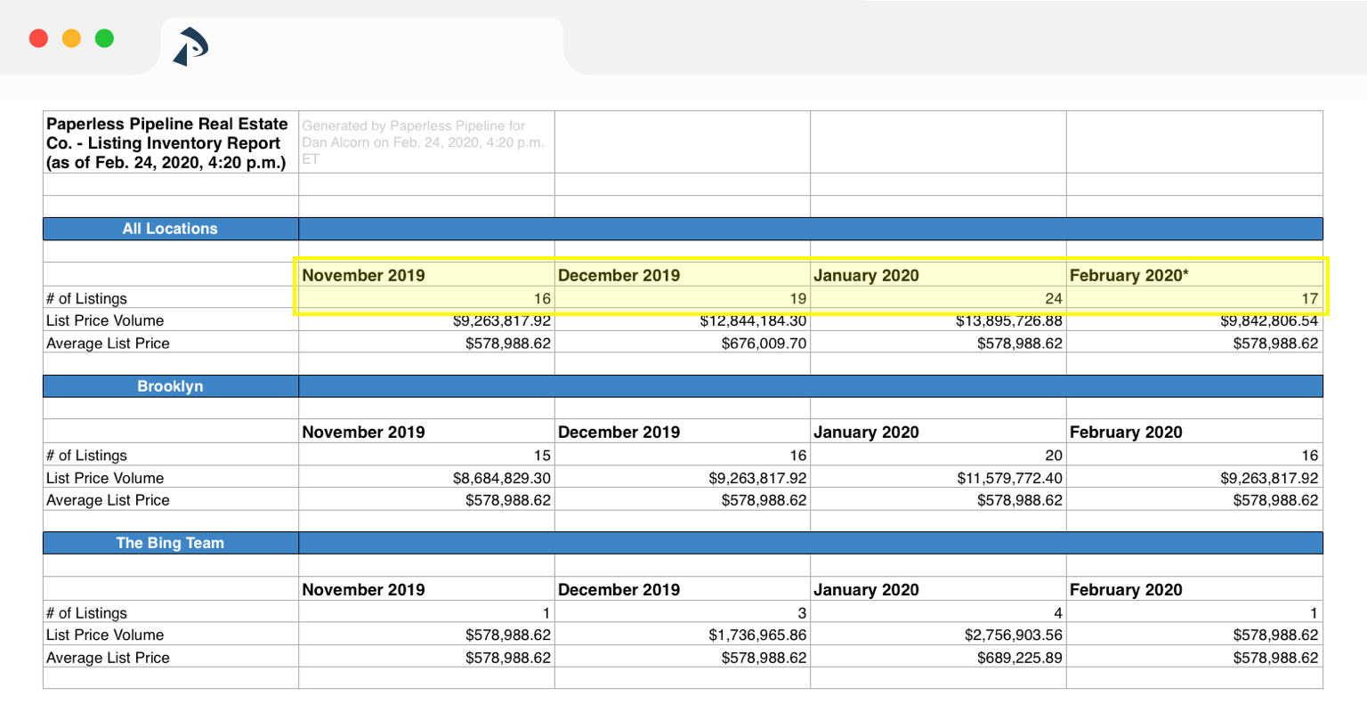Viewport: 1367px width, 712px height.
Task: Select The Bing Team section header
Action: pos(170,543)
